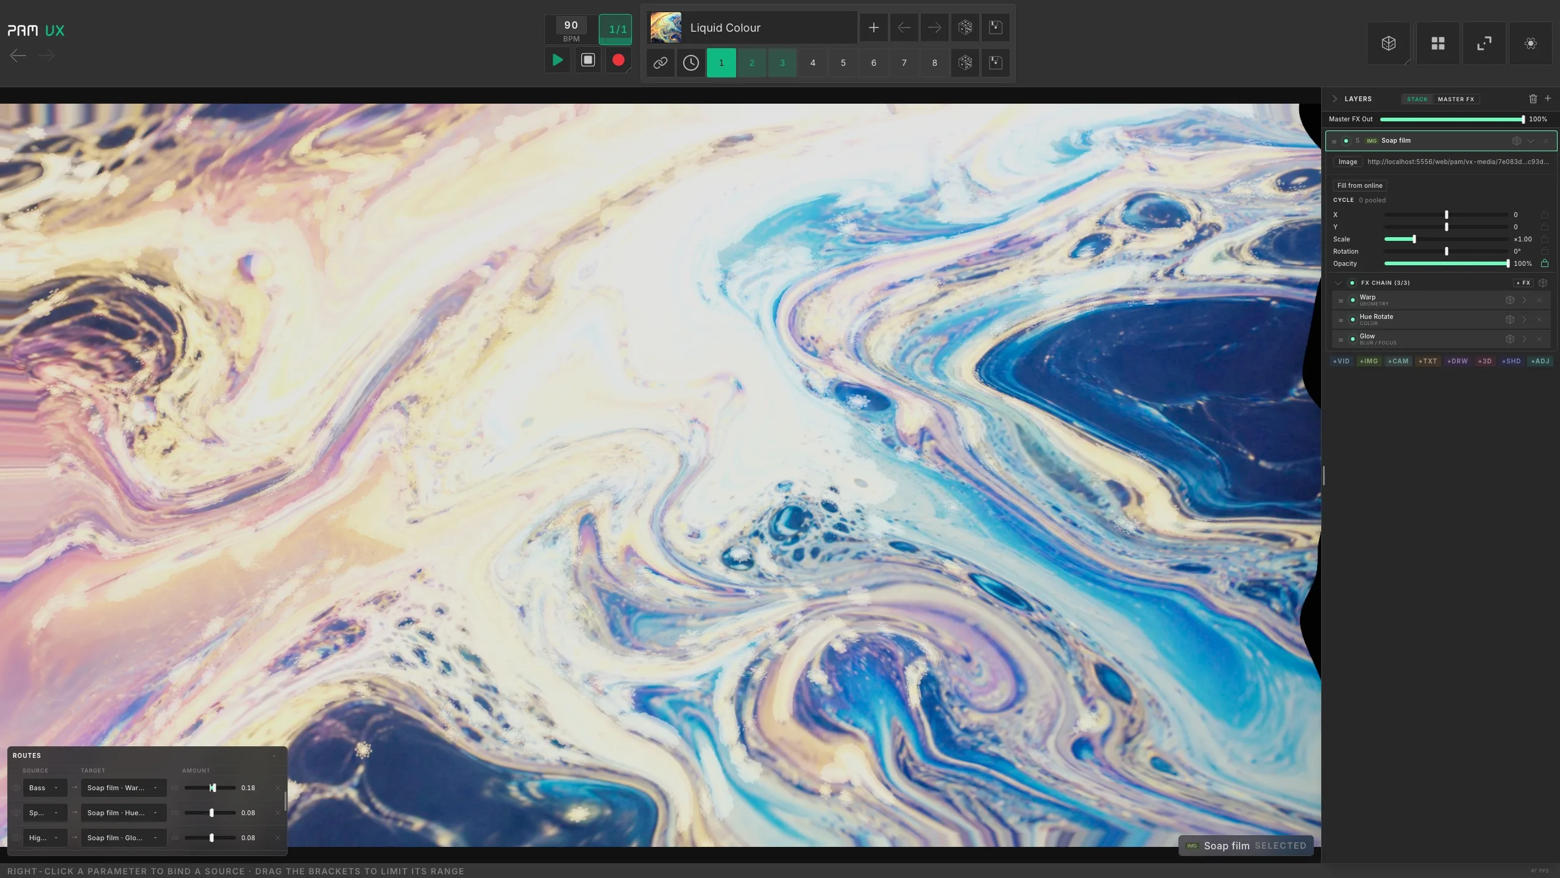Toggle fullscreen with the expand arrows icon

tap(1484, 43)
